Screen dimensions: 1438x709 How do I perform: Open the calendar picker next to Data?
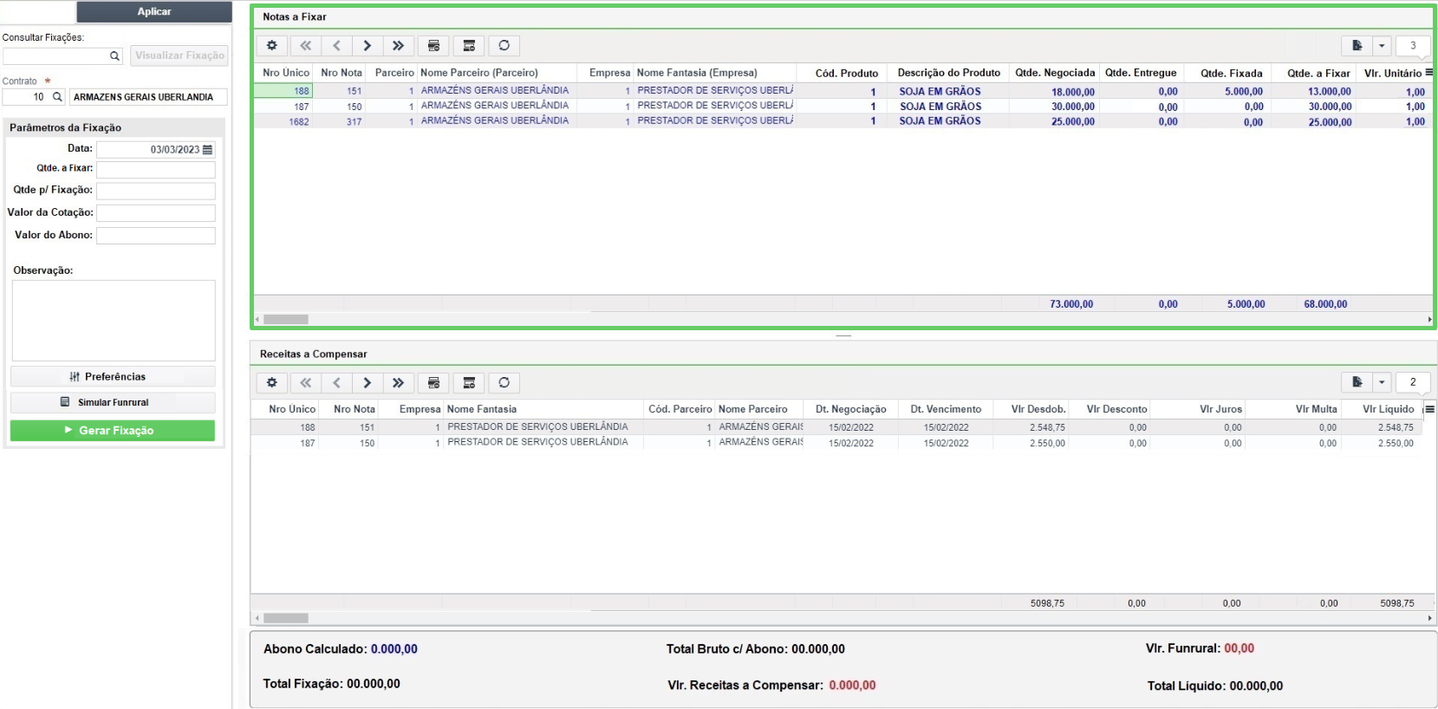[x=207, y=150]
